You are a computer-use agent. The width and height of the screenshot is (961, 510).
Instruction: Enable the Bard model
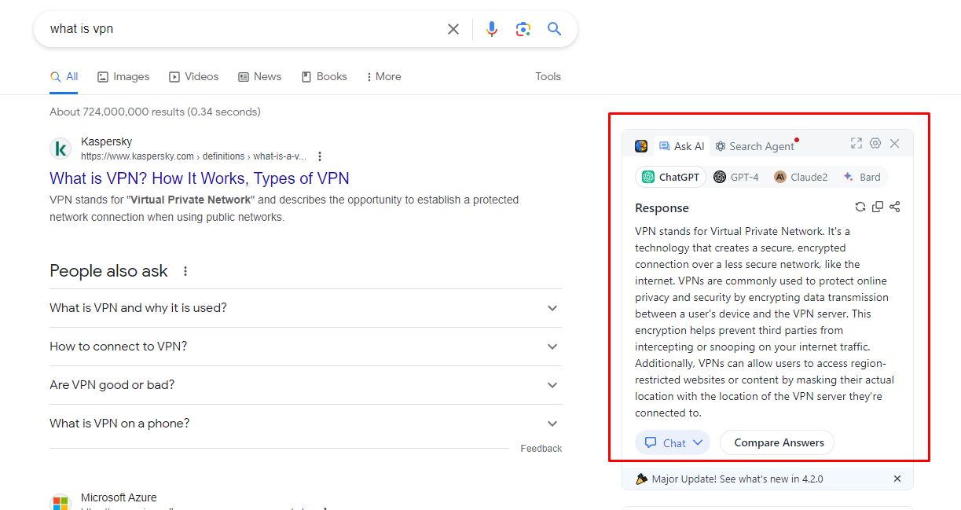pos(862,177)
